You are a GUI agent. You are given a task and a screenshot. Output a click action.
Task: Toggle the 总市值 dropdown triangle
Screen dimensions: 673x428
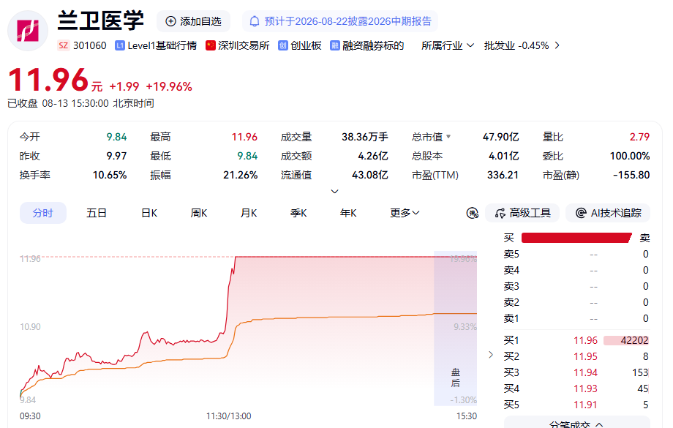448,137
